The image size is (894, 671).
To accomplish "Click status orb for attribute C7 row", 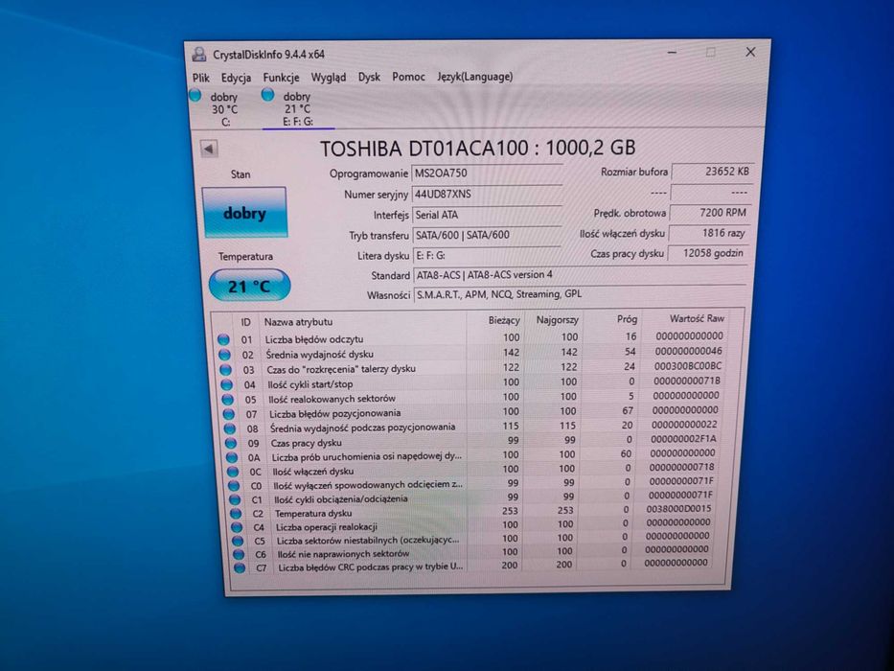I will [x=240, y=568].
